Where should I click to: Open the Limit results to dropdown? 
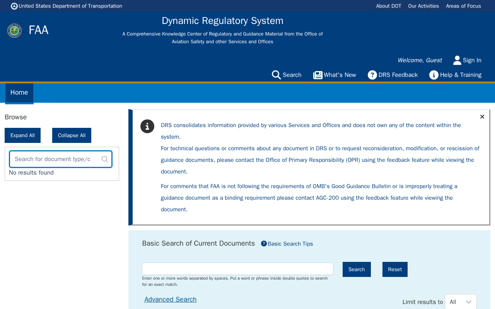461,302
